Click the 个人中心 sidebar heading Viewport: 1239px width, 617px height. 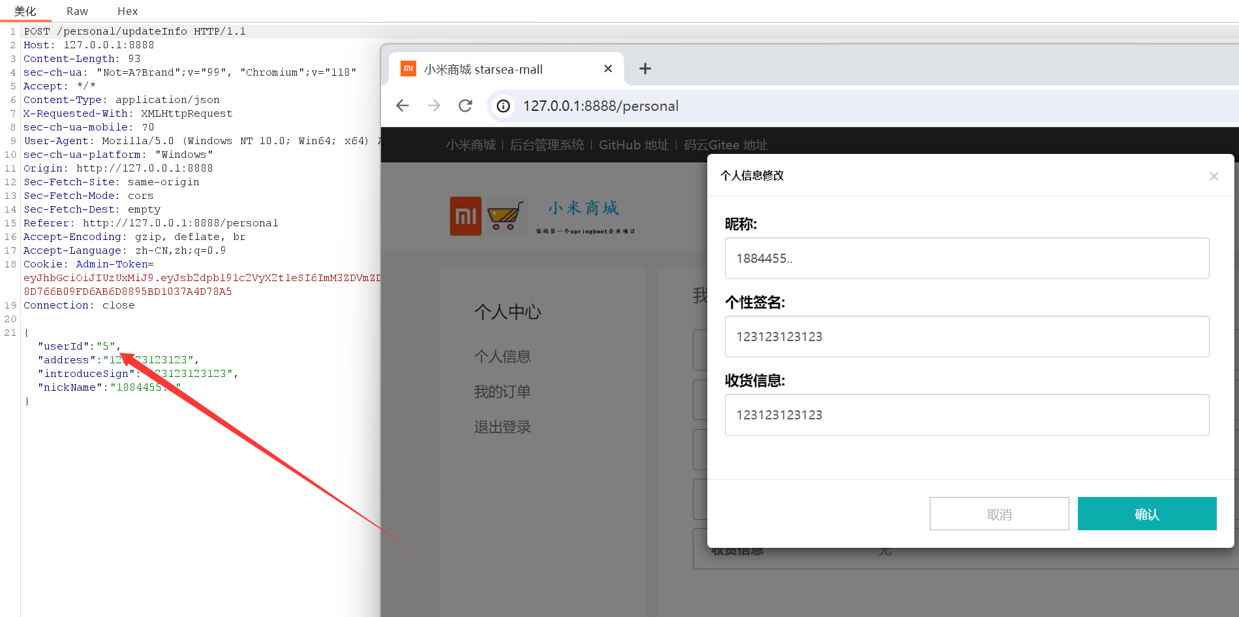click(x=508, y=312)
